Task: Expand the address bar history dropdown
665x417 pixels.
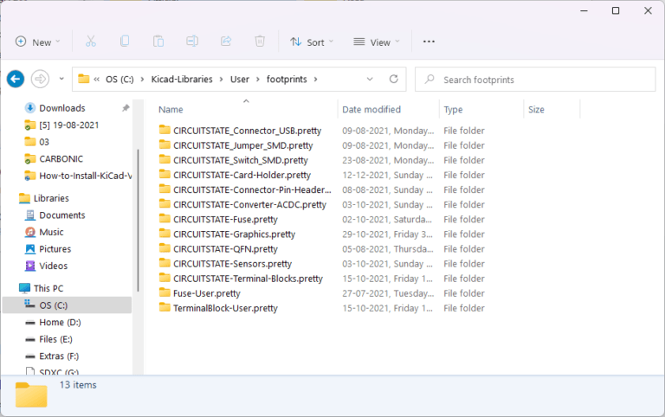Action: coord(370,80)
